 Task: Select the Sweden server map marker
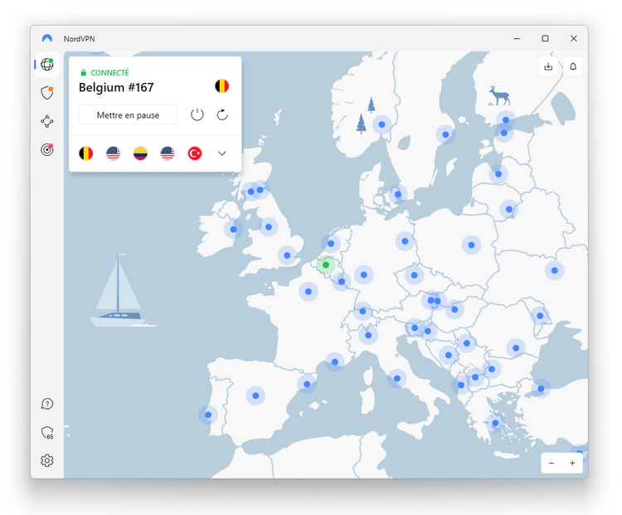[445, 134]
